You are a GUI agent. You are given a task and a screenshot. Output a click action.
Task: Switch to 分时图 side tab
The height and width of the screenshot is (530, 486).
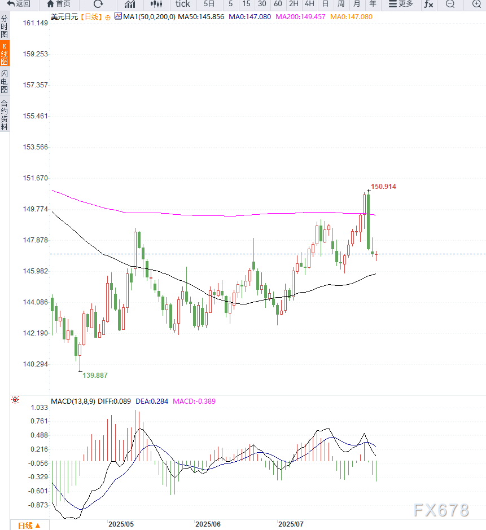pos(5,26)
